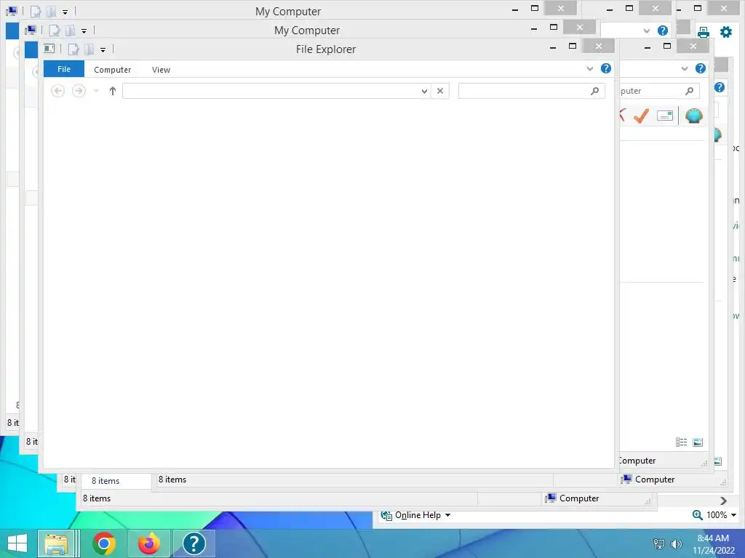
Task: Click the right scroll arrow above zoom control
Action: (723, 501)
